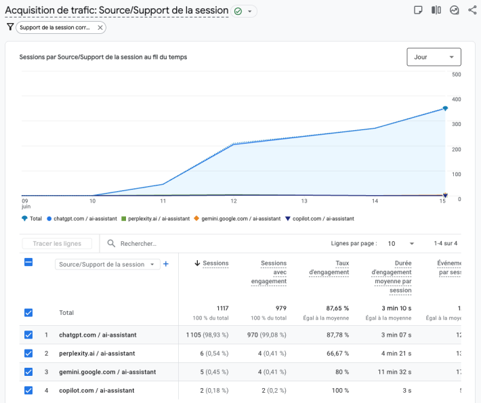Screen dimensions: 481x403
Task: Sort by Taux d'engagement column
Action: click(329, 268)
